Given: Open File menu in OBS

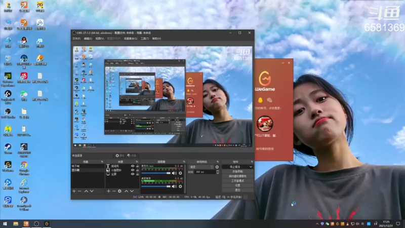Looking at the screenshot, I should pos(76,39).
